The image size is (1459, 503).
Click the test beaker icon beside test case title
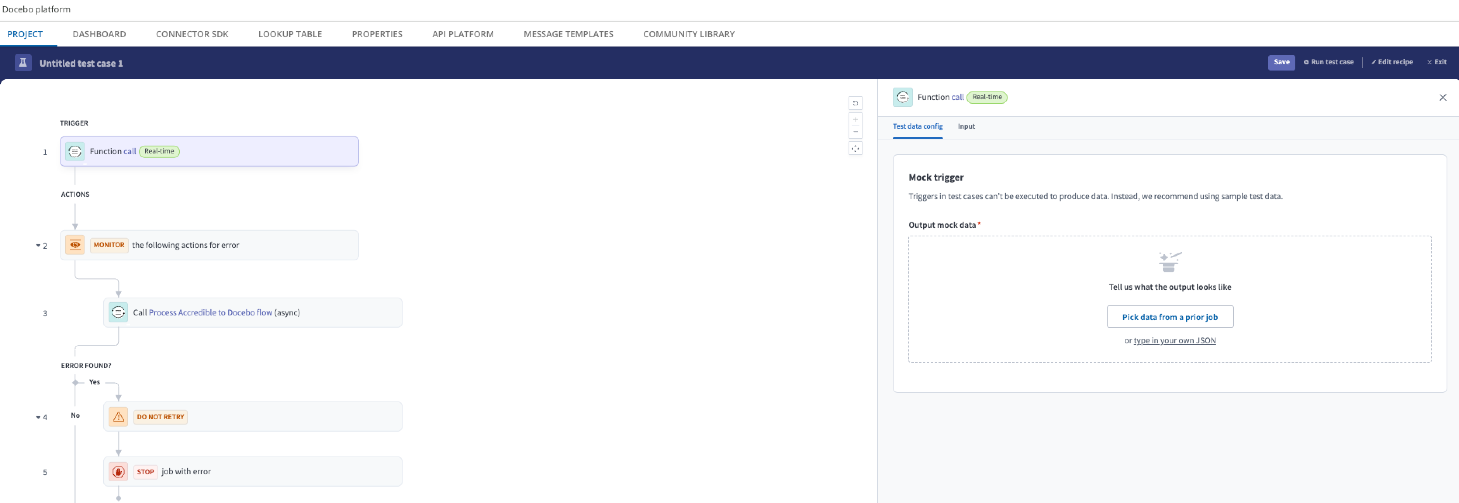22,63
